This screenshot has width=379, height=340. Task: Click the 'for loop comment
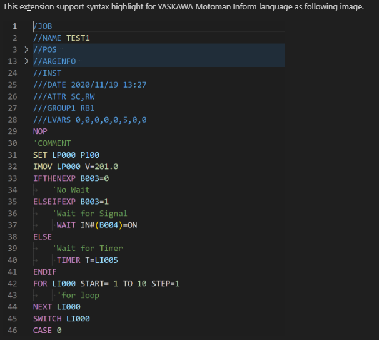[78, 296]
